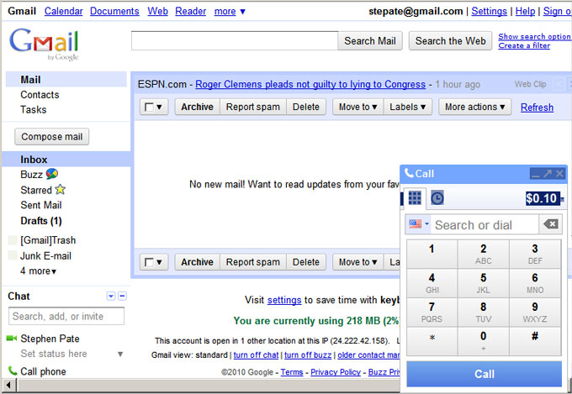Collapse Chat section with minus icon
The height and width of the screenshot is (394, 572).
[123, 296]
